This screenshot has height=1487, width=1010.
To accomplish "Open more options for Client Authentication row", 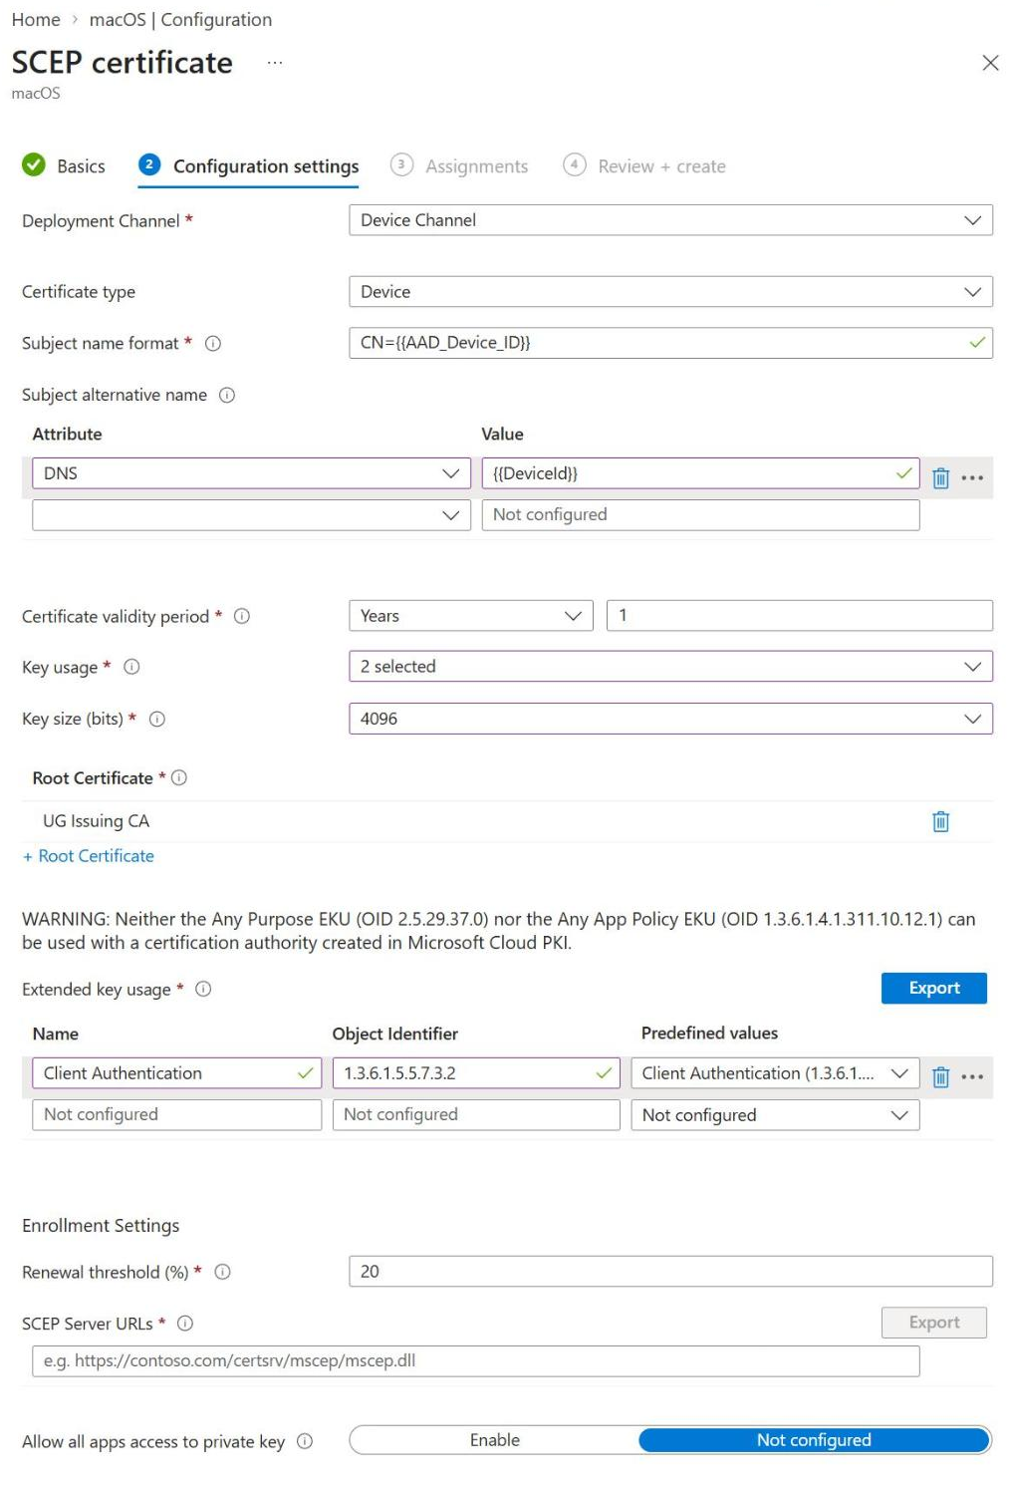I will click(x=972, y=1076).
